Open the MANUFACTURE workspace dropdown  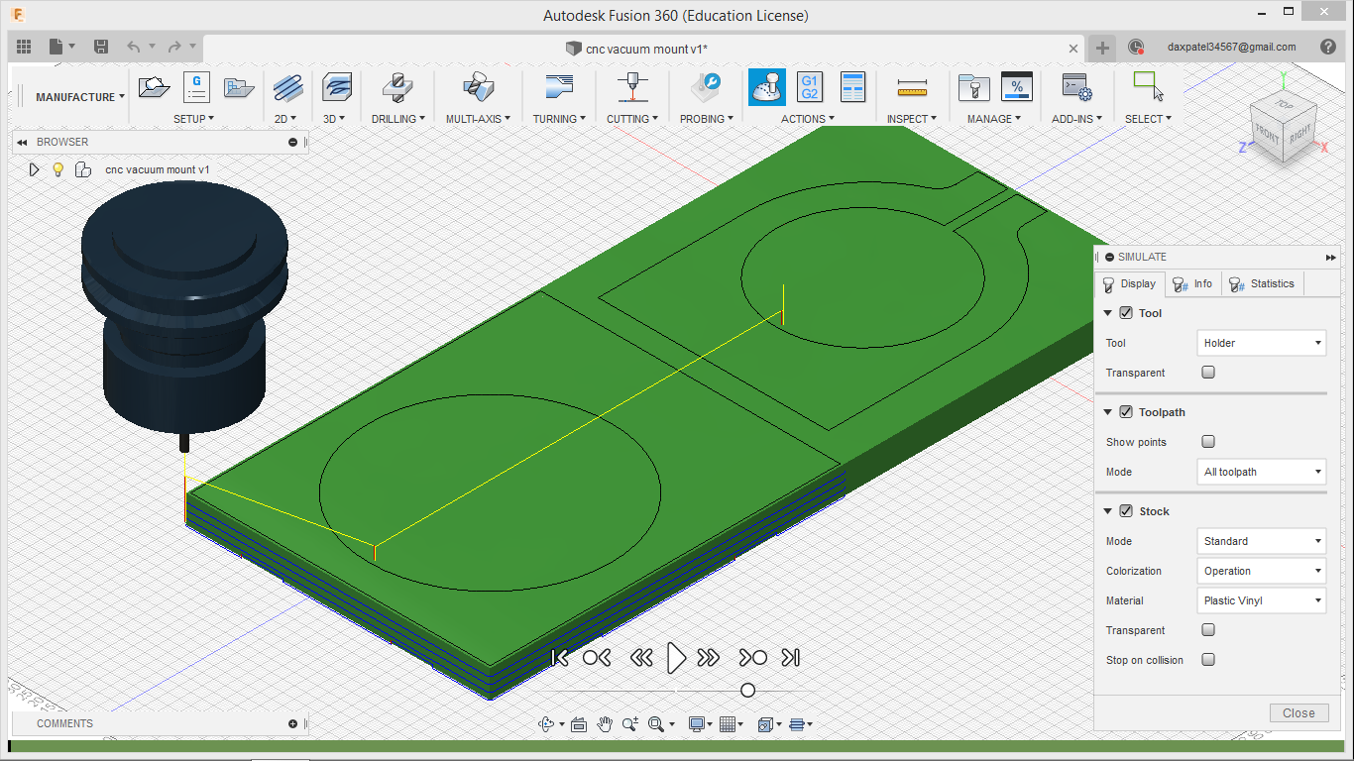[x=80, y=97]
